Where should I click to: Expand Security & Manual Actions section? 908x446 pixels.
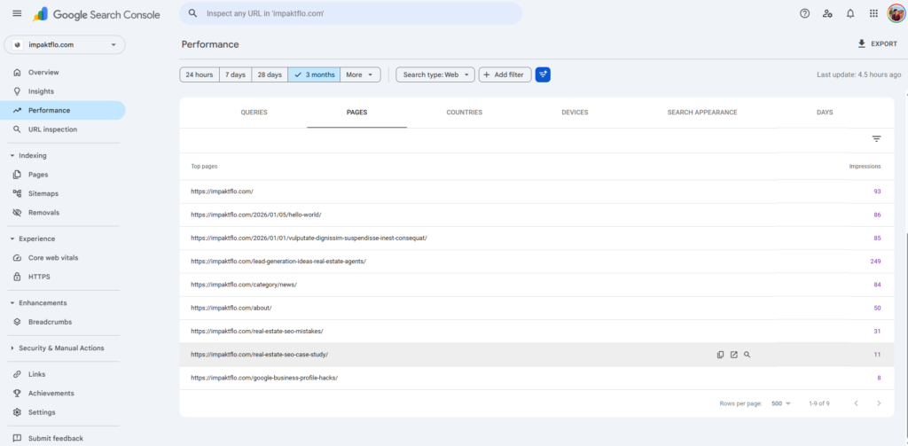pos(57,348)
